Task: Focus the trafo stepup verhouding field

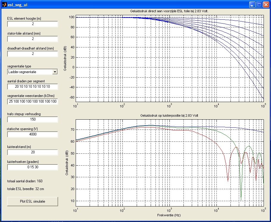Action: pyautogui.click(x=32, y=119)
